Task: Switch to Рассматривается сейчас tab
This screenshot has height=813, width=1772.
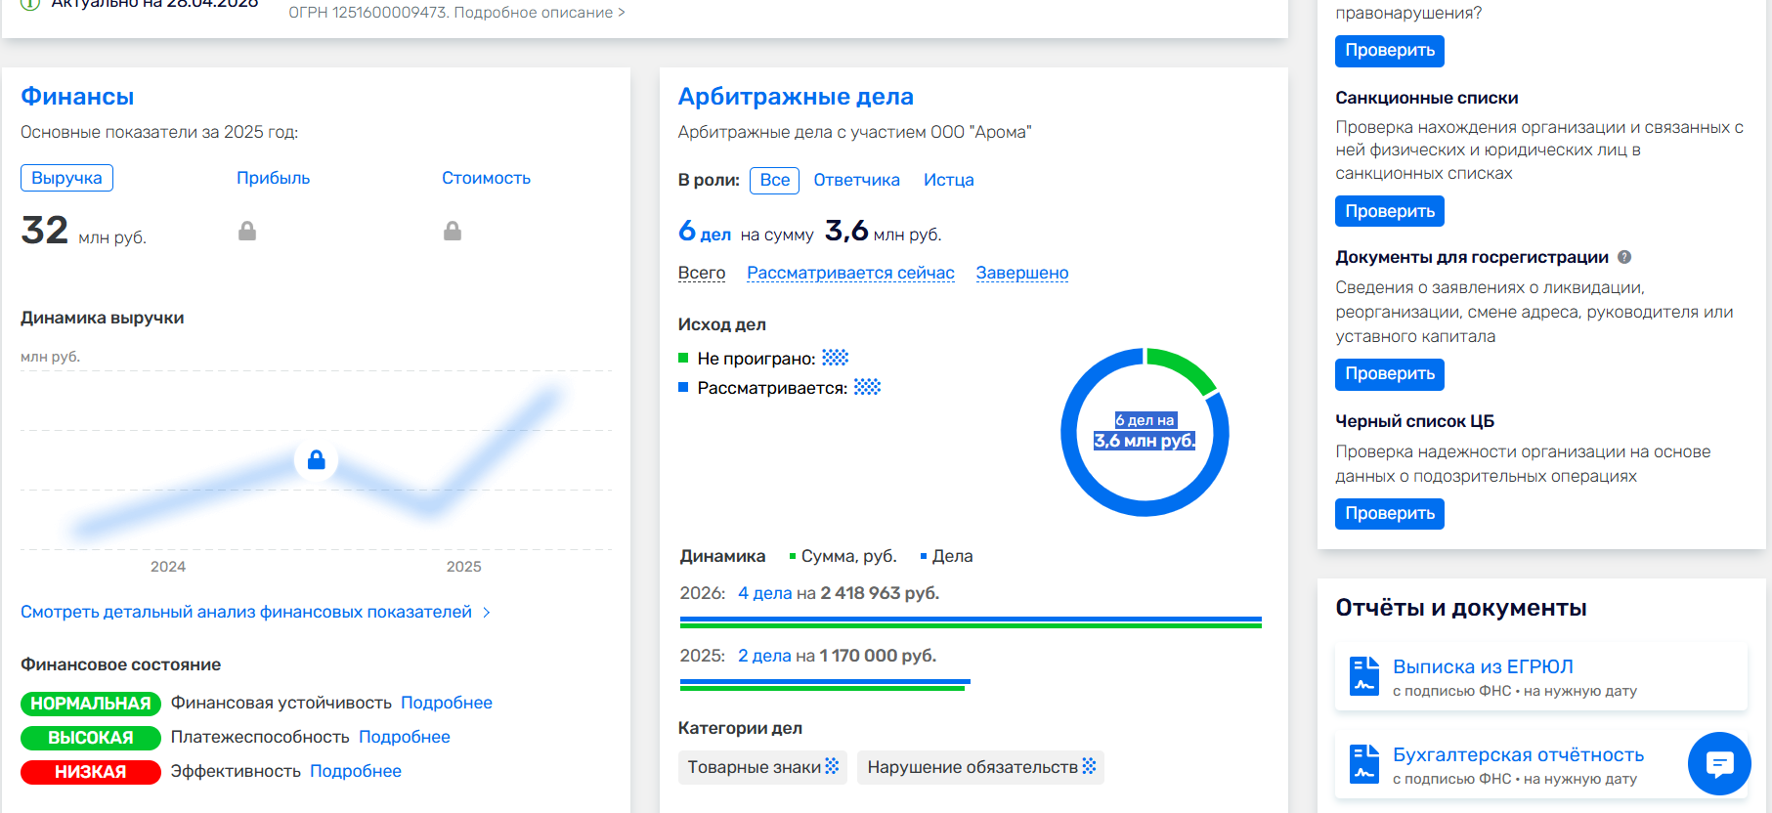Action: pos(850,273)
